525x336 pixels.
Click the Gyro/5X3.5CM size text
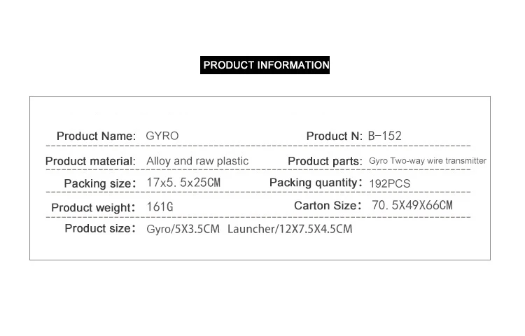(x=183, y=229)
